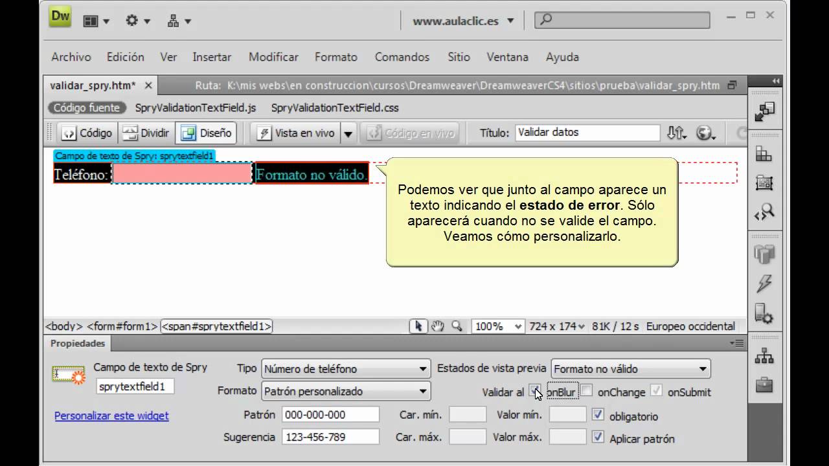
Task: Open the Databases panel icon
Action: (x=764, y=254)
